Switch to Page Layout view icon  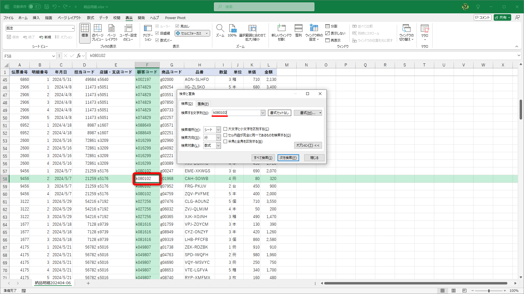[111, 28]
